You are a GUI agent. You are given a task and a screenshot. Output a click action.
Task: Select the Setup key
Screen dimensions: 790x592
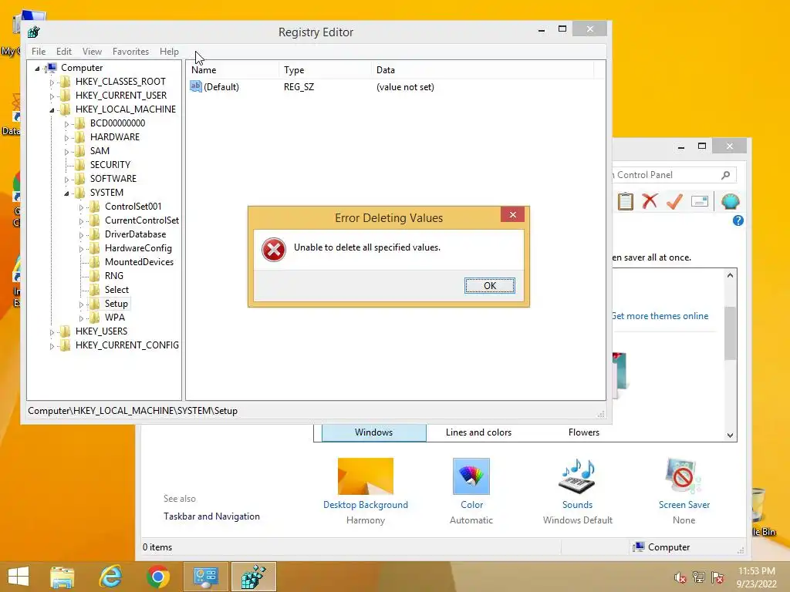pos(116,304)
